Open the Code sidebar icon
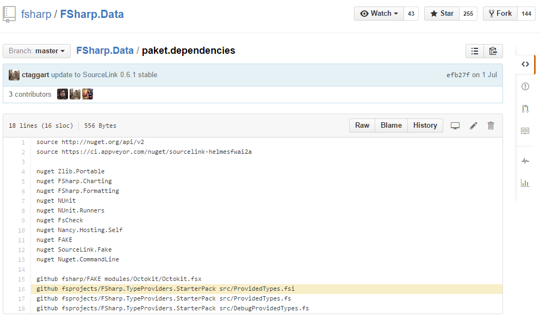Screen dimensions: 540x319 (525, 64)
